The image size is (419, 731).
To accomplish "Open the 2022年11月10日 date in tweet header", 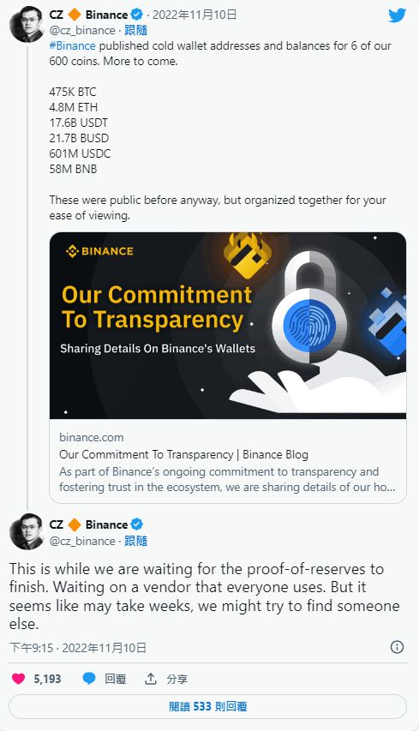I will (195, 15).
